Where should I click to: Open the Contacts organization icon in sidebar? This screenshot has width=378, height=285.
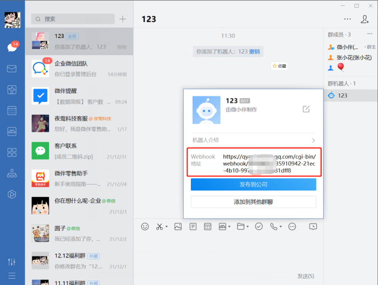click(12, 174)
